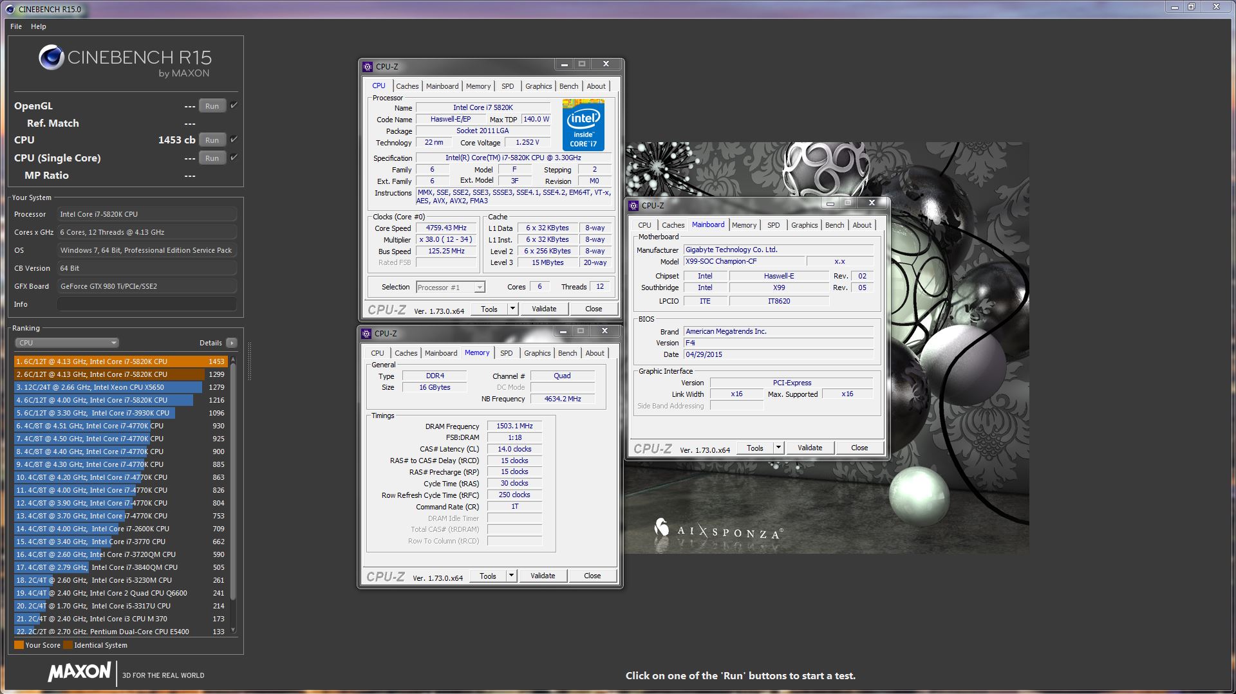Expand Tools dropdown arrow in Mainboard window

click(778, 448)
